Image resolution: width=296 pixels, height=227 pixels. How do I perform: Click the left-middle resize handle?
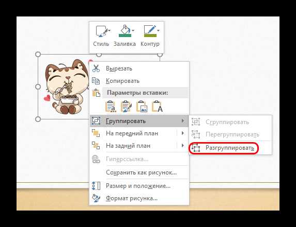(38, 86)
